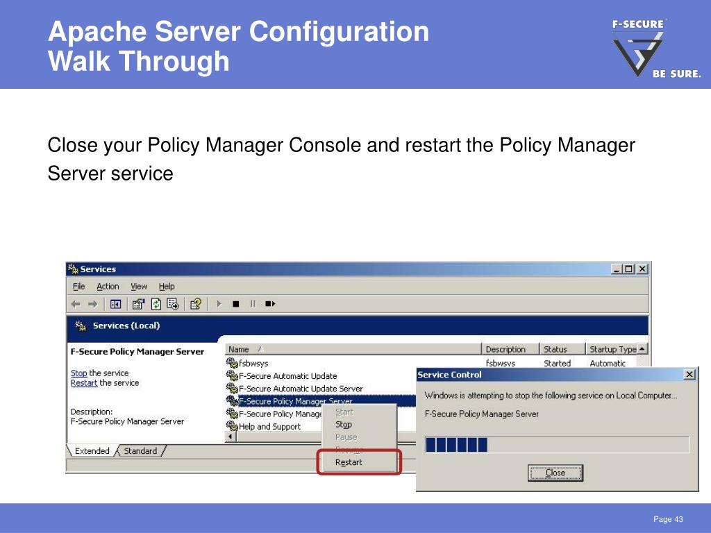Open Help via the question mark icon
Screen dimensions: 711x533
tap(195, 304)
